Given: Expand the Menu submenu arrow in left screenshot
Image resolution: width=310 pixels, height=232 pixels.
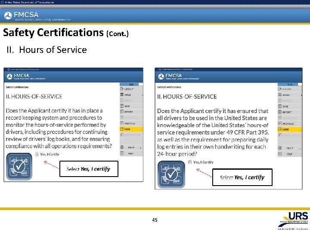Looking at the screenshot, I should [x=142, y=95].
